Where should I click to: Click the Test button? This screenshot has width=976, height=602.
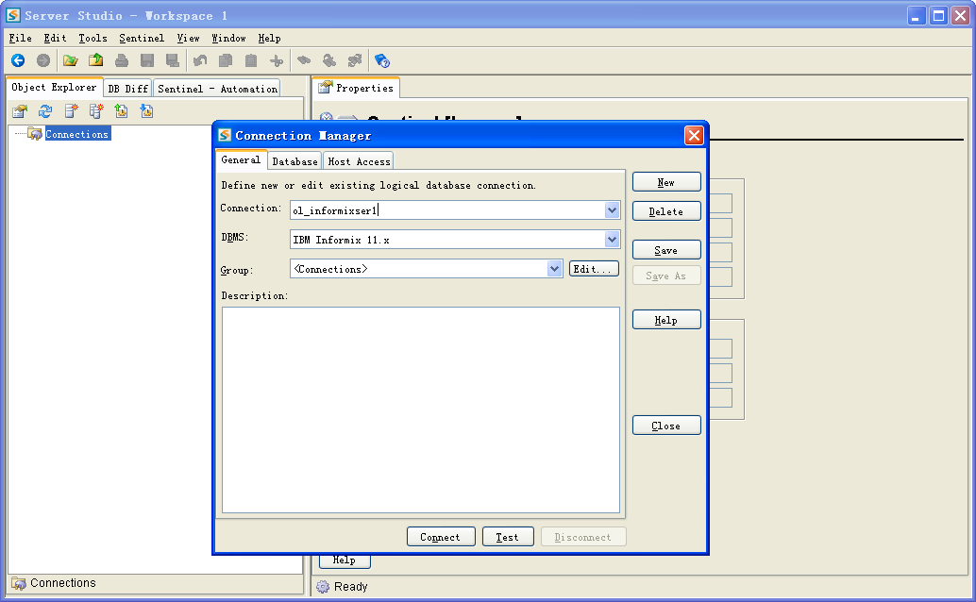[508, 537]
